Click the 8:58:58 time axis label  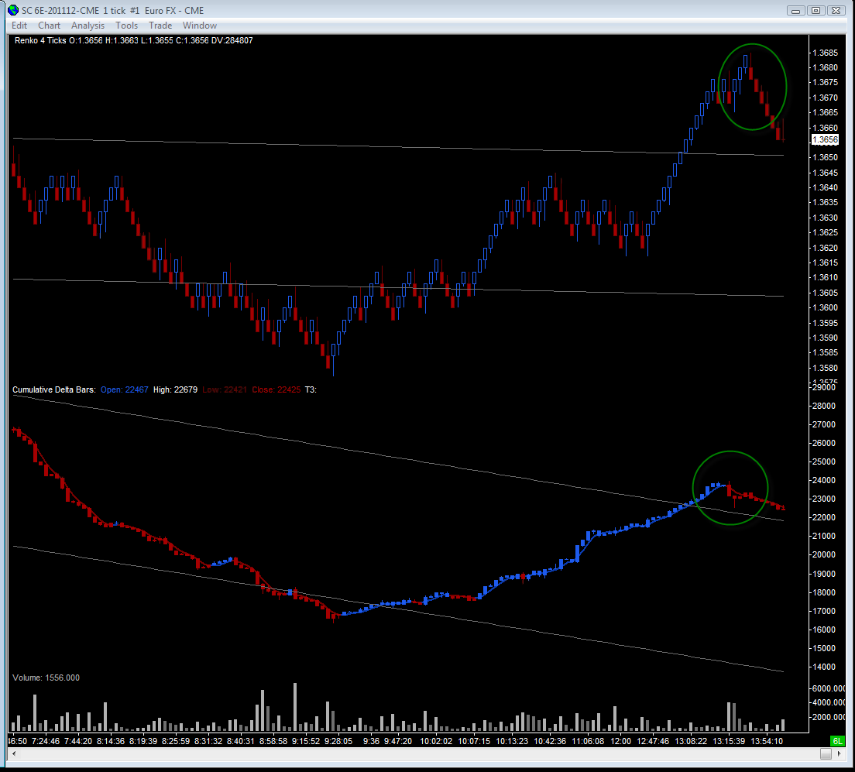pyautogui.click(x=273, y=741)
